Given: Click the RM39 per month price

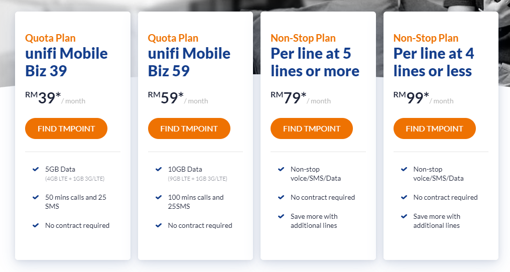Looking at the screenshot, I should point(55,98).
